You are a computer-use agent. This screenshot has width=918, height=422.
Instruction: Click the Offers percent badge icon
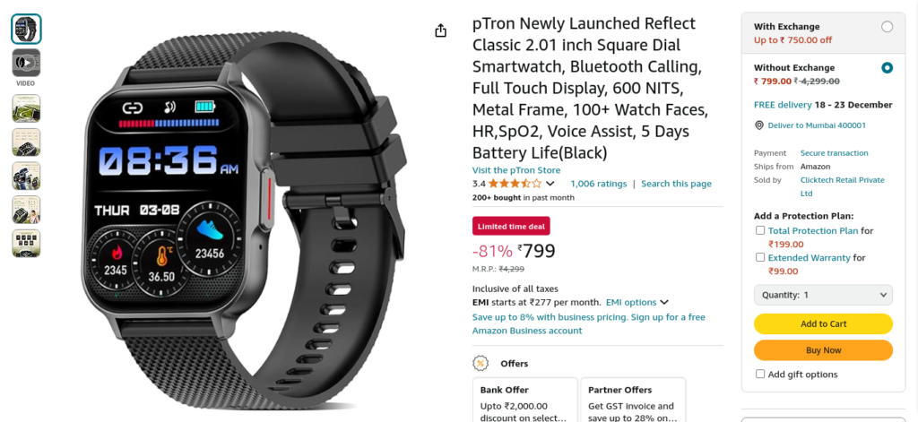tap(481, 364)
